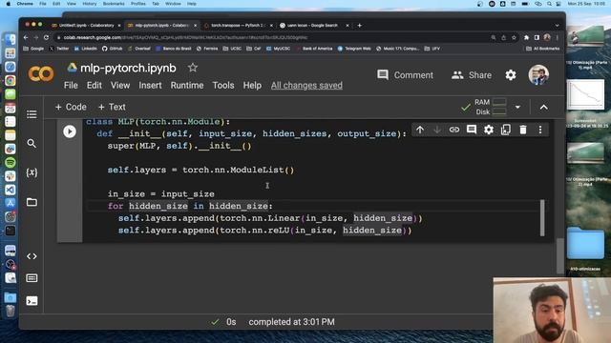
Task: Click the RAM Disk usage indicator
Action: pyautogui.click(x=491, y=107)
